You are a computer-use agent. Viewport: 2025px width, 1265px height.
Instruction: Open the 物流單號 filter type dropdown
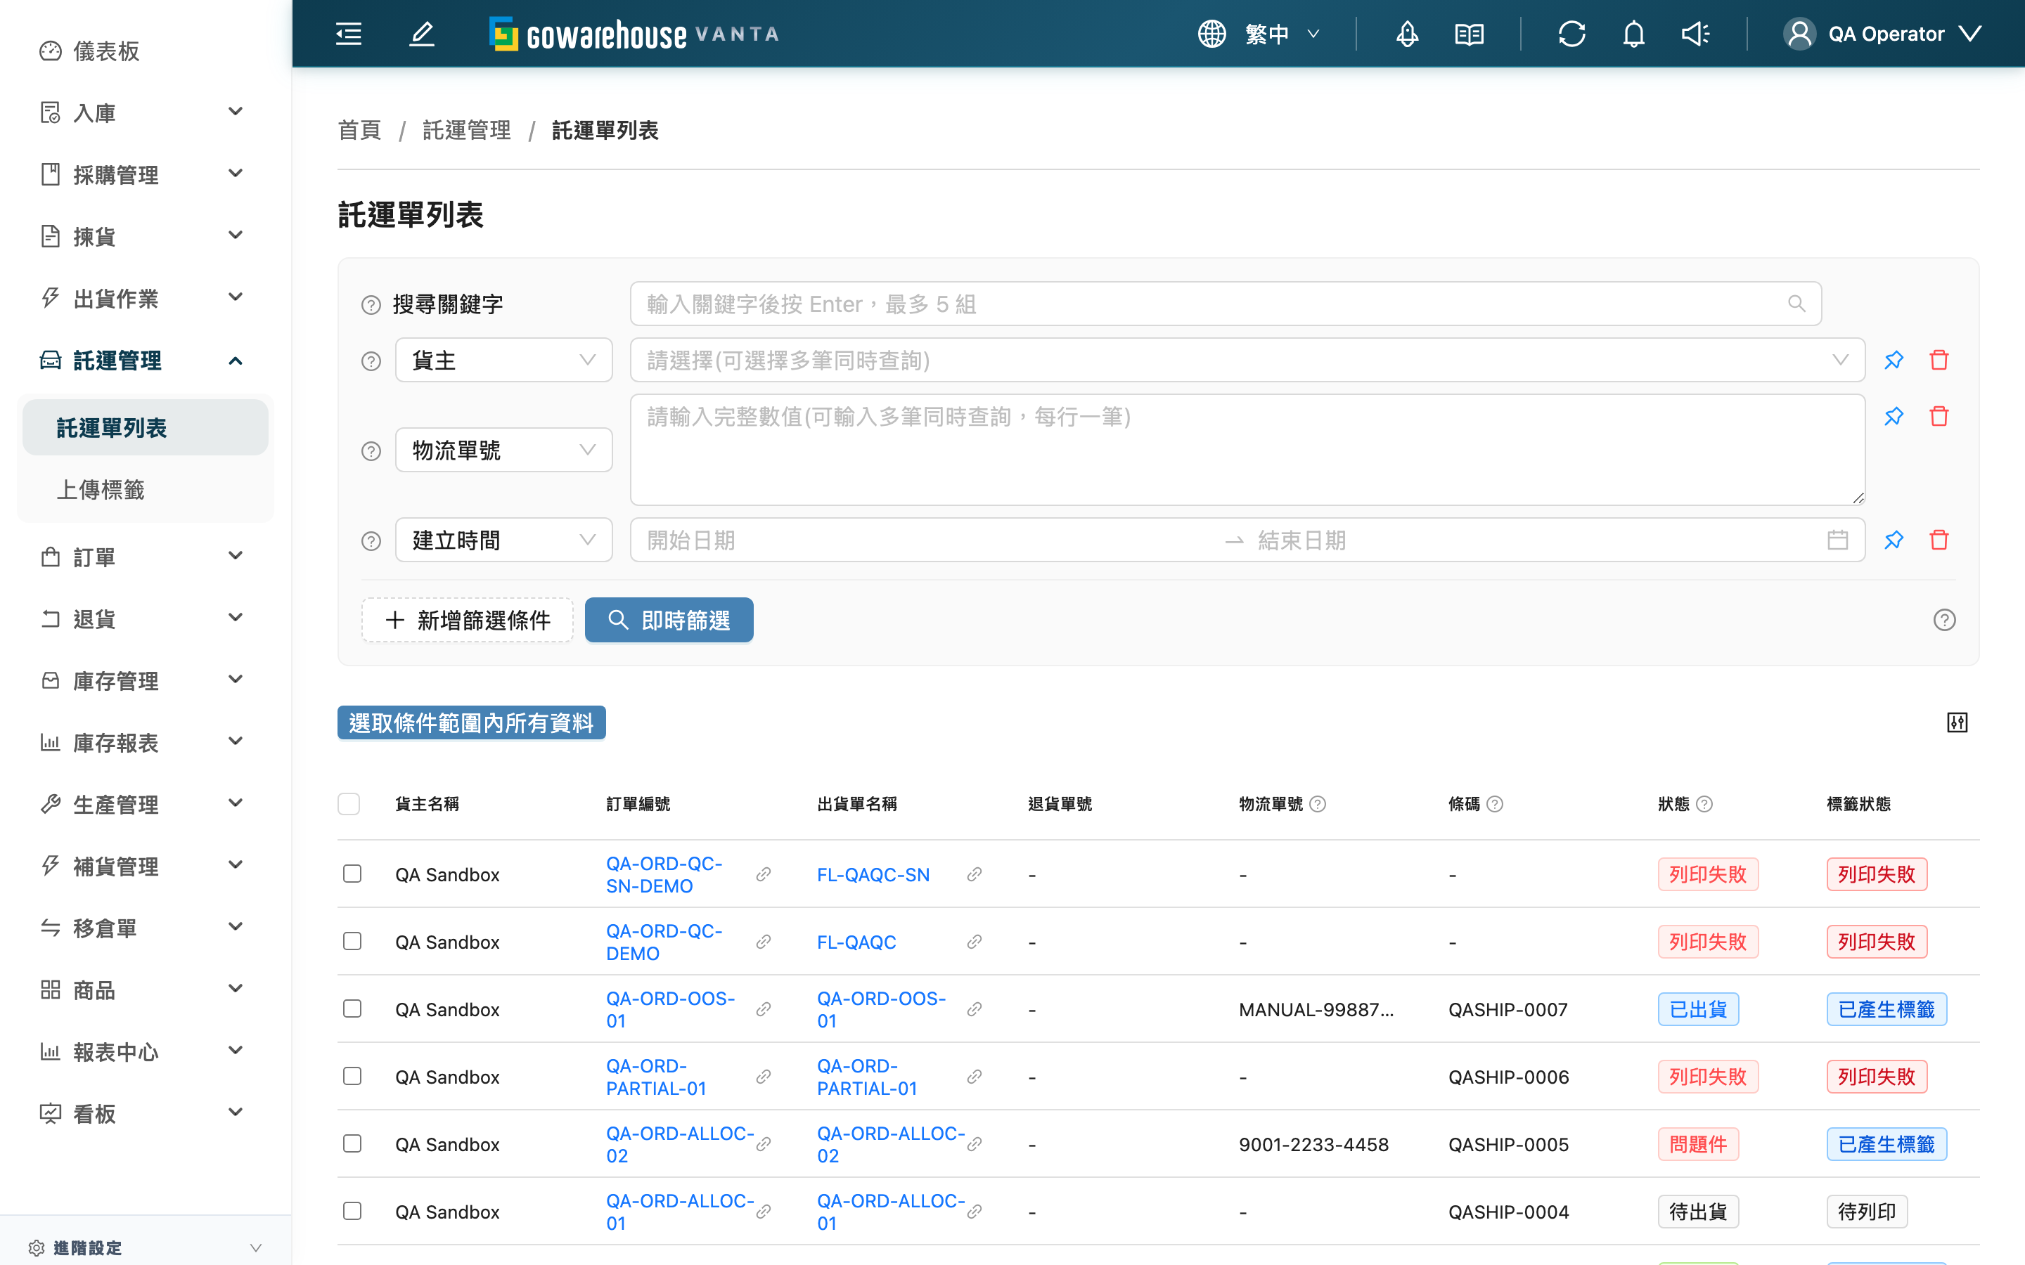click(503, 450)
